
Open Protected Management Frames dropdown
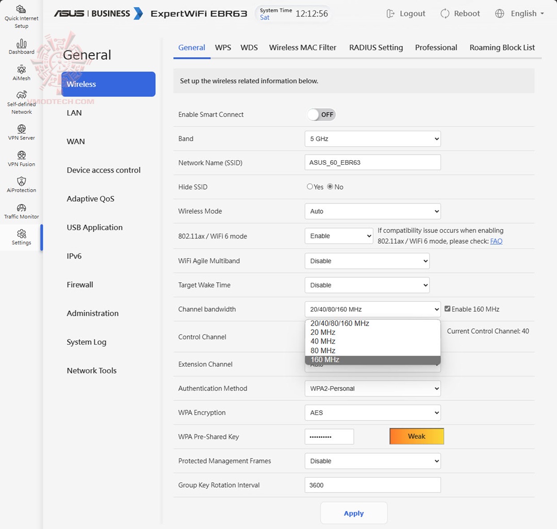[x=373, y=461]
